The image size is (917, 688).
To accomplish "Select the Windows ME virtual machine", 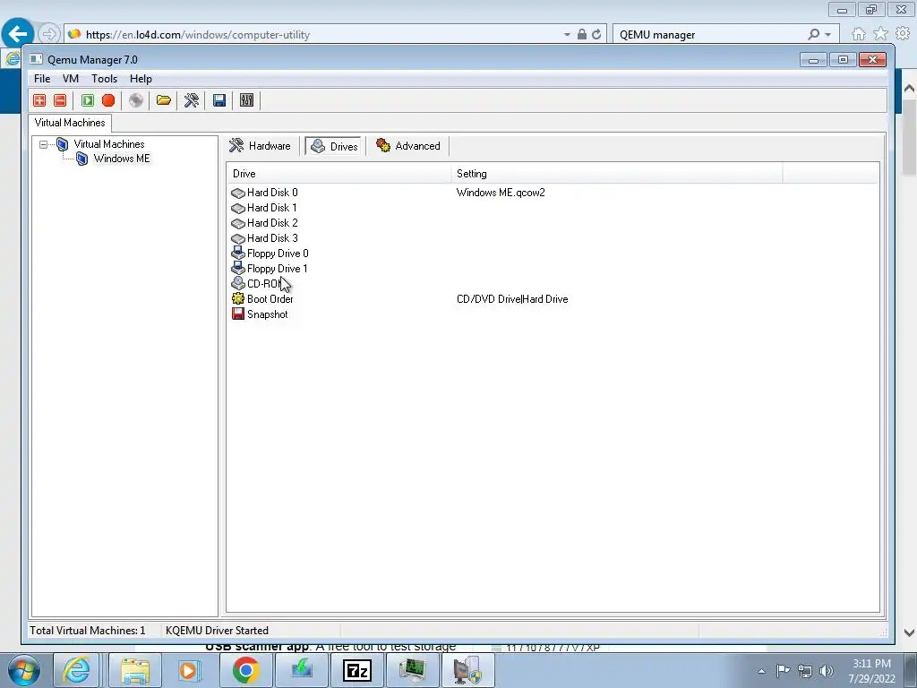I will coord(122,159).
